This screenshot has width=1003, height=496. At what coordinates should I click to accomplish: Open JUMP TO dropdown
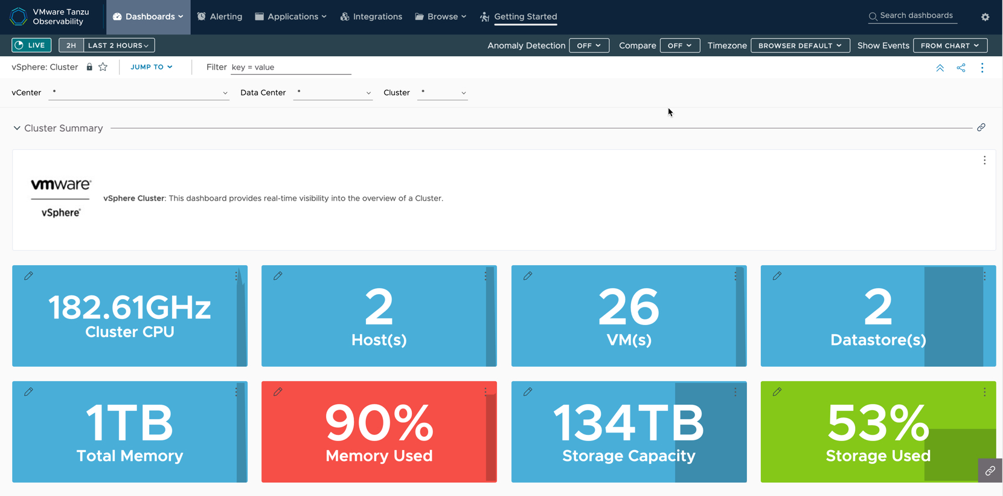coord(152,67)
